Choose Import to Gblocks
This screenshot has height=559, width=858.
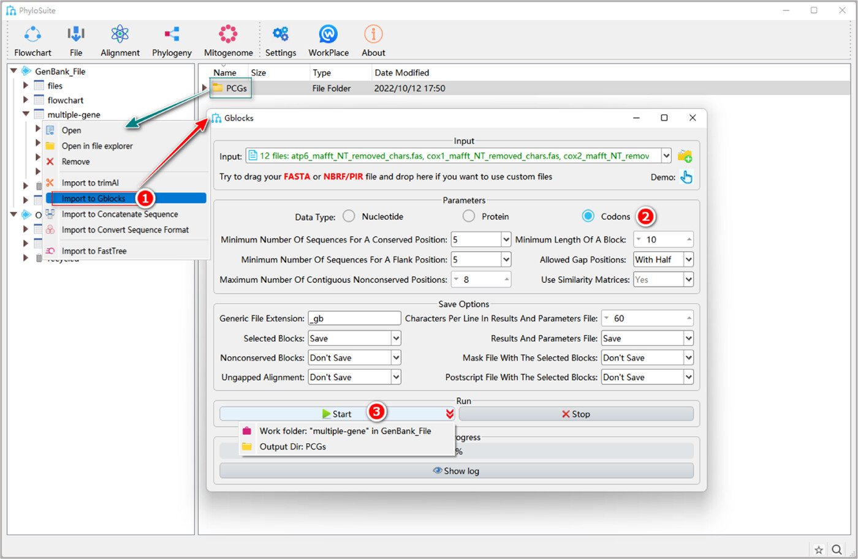tap(93, 198)
